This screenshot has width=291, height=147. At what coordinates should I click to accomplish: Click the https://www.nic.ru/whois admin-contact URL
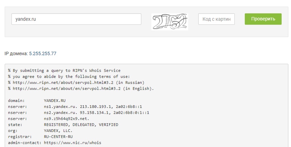point(72,143)
